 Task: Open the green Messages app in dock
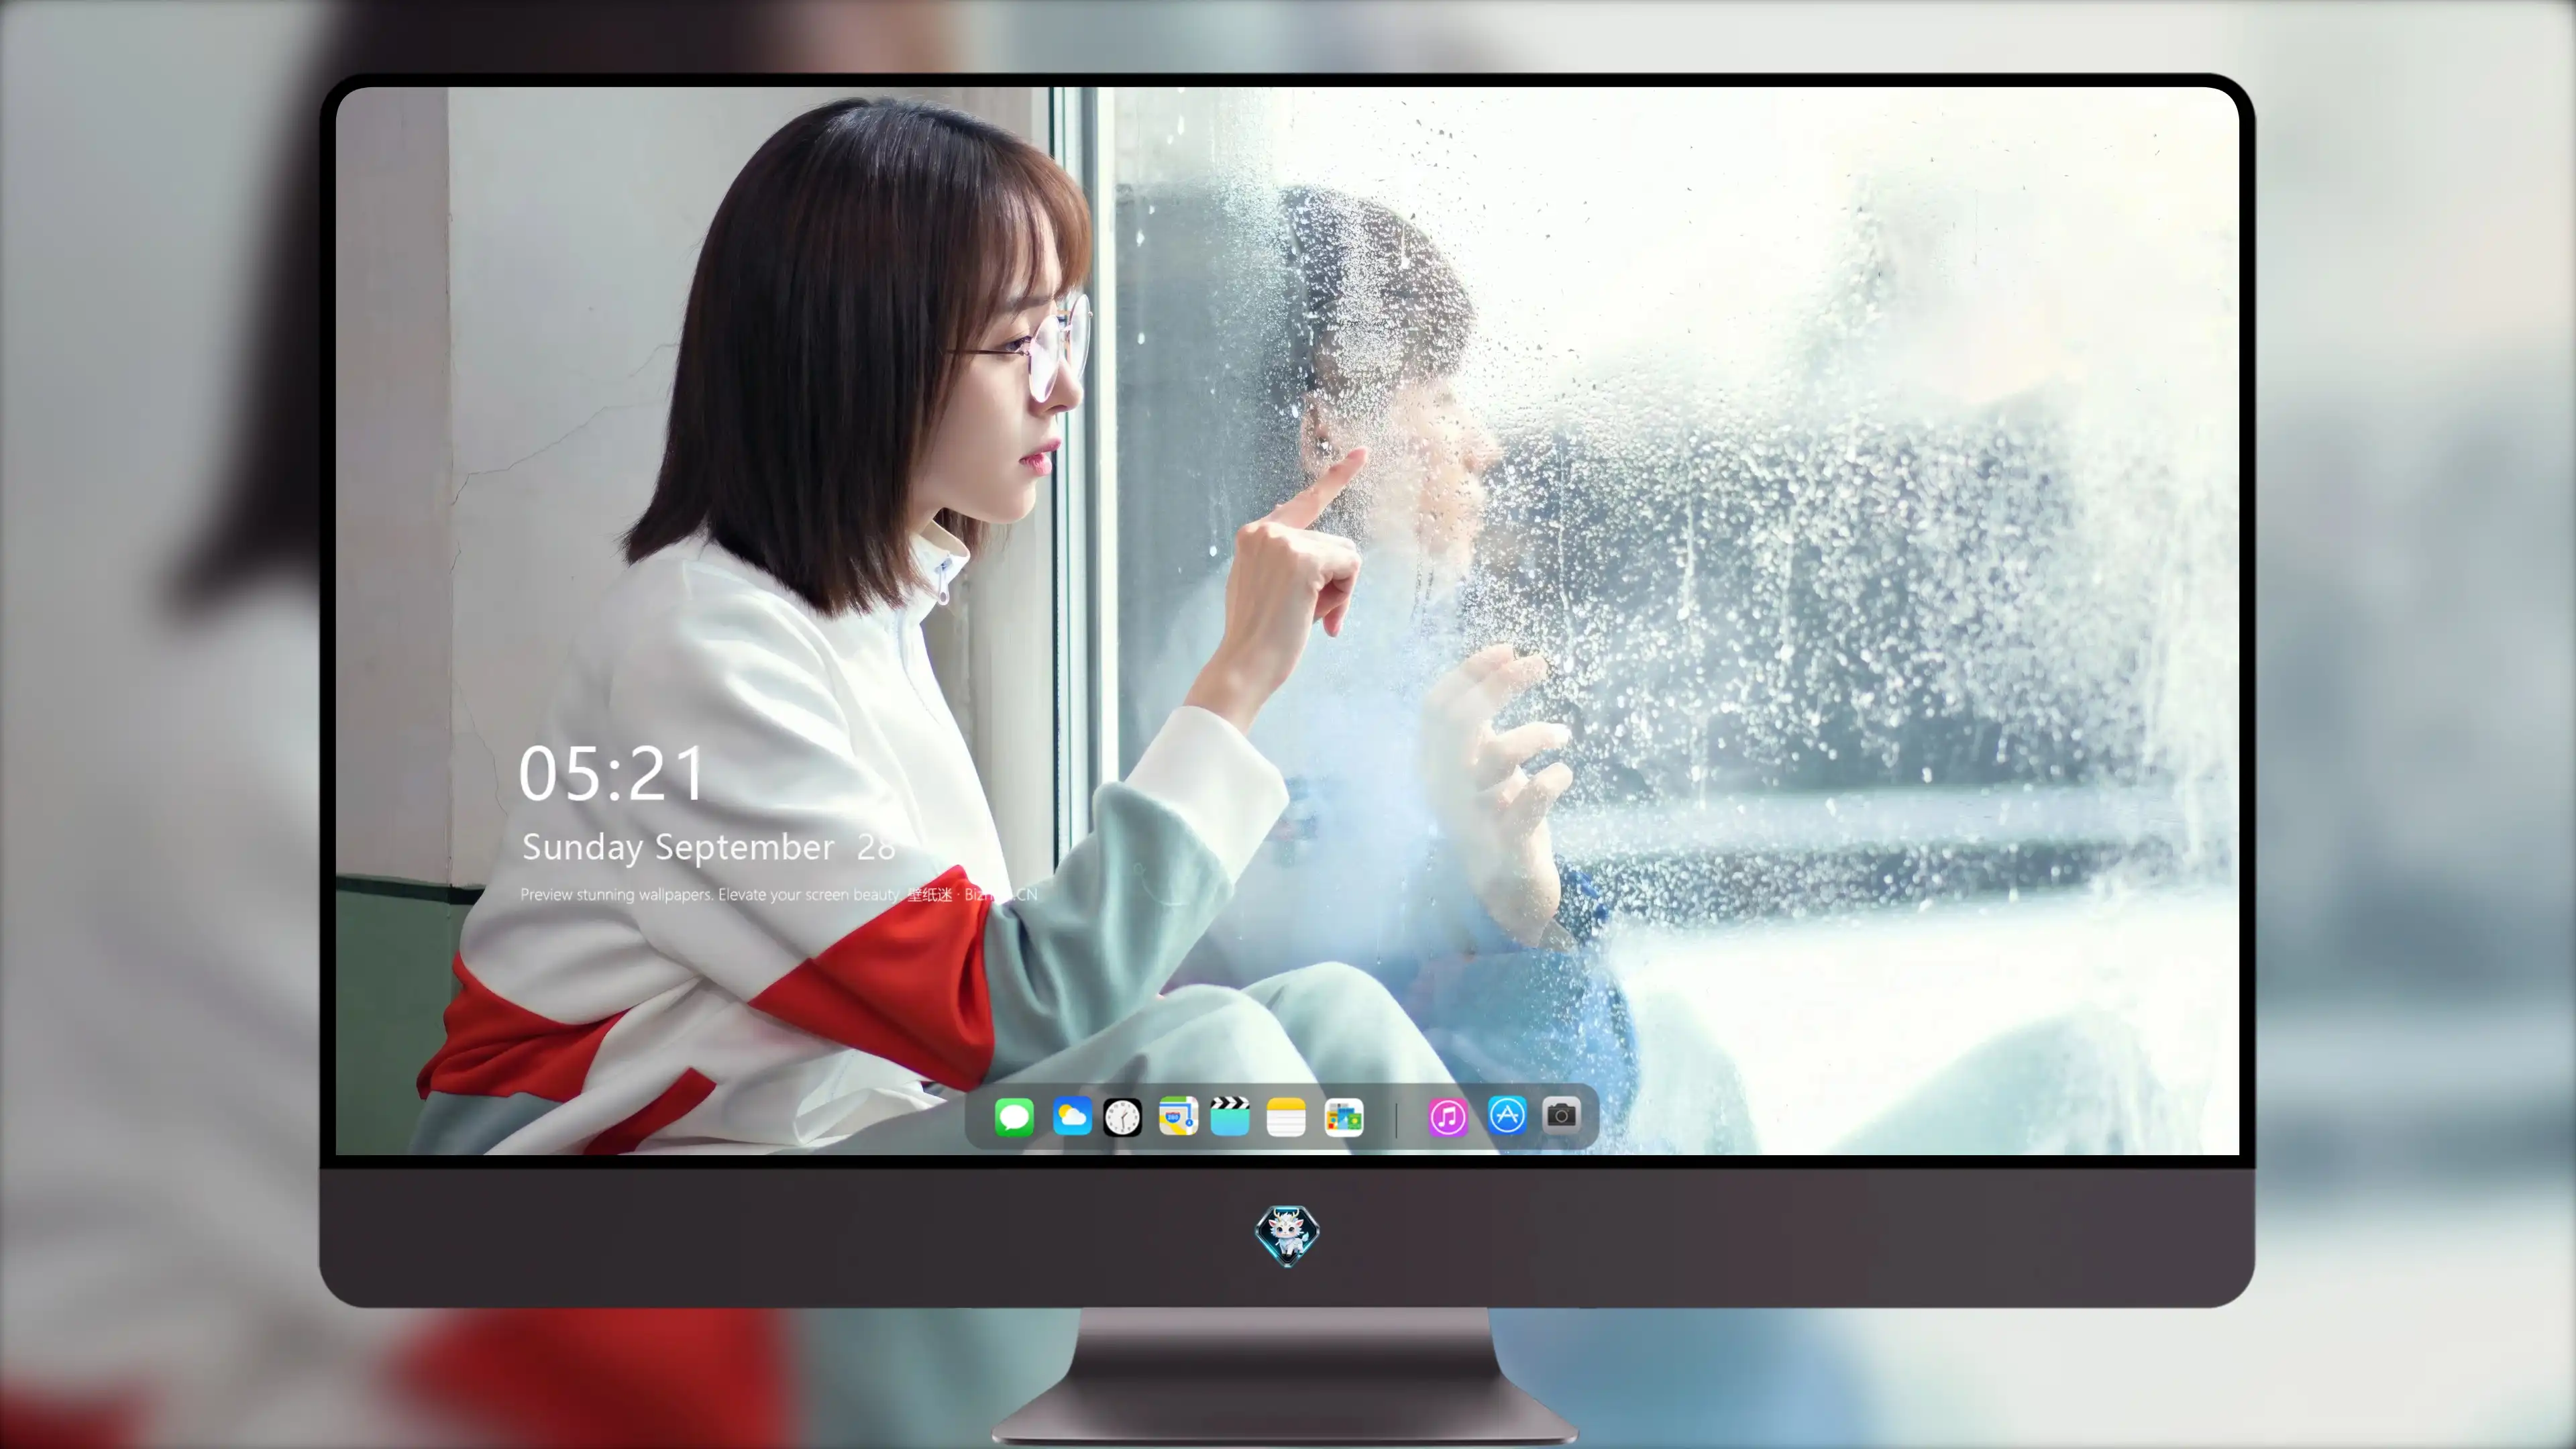coord(1014,1117)
